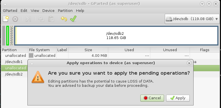The width and height of the screenshot is (221, 108).
Task: Maximize the GParted main window
Action: 209,4
